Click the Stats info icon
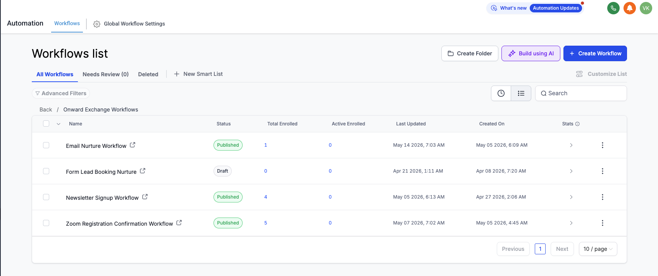This screenshot has width=658, height=276. click(577, 124)
